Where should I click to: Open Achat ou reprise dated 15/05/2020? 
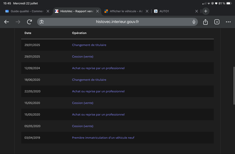98,114
